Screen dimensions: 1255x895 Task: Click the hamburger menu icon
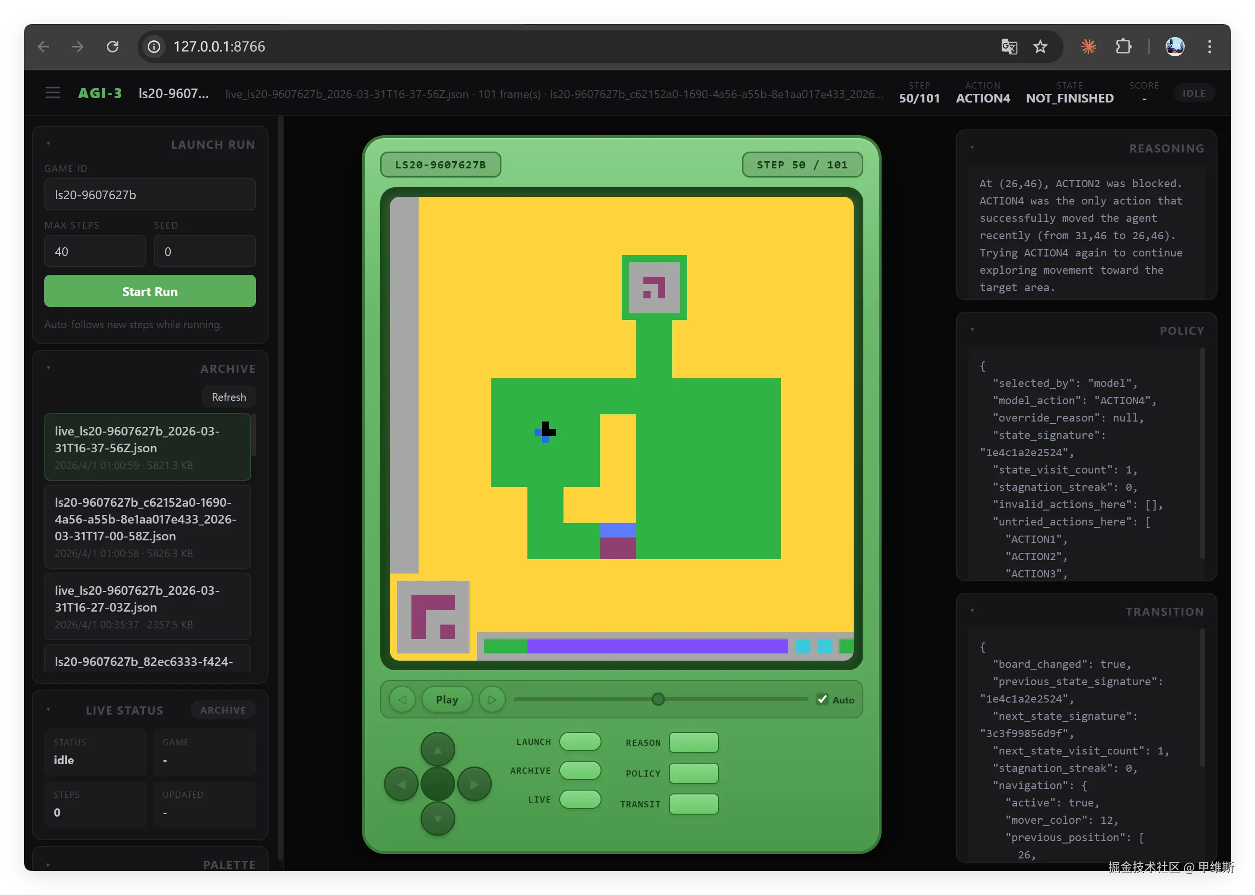[53, 92]
